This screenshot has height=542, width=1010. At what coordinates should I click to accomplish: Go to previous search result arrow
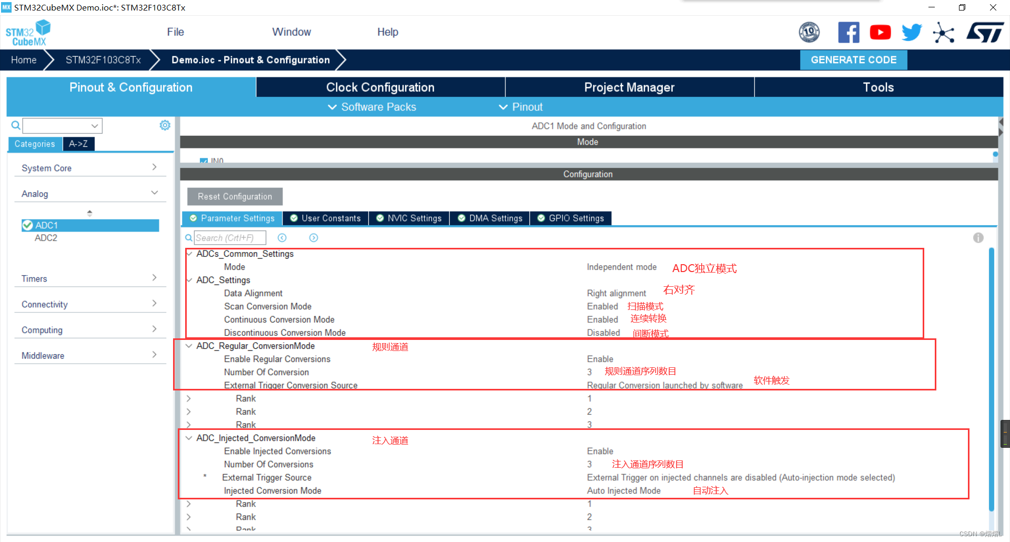[x=282, y=238]
